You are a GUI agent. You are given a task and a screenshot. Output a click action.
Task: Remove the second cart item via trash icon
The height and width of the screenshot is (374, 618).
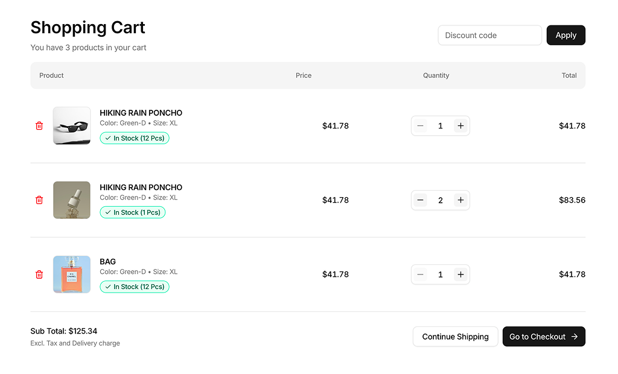39,200
